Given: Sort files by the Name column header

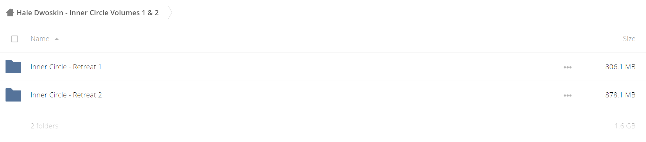Looking at the screenshot, I should pos(40,39).
